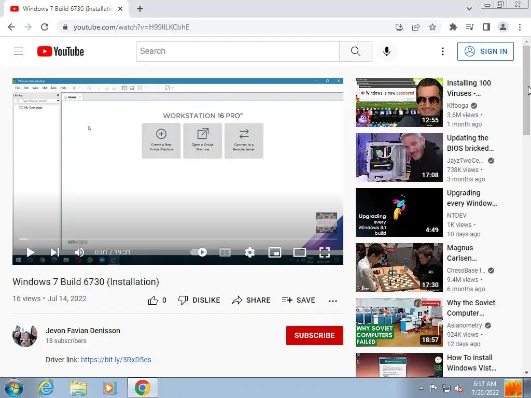Close the Windows 7 Build 6730 tab

coord(120,9)
